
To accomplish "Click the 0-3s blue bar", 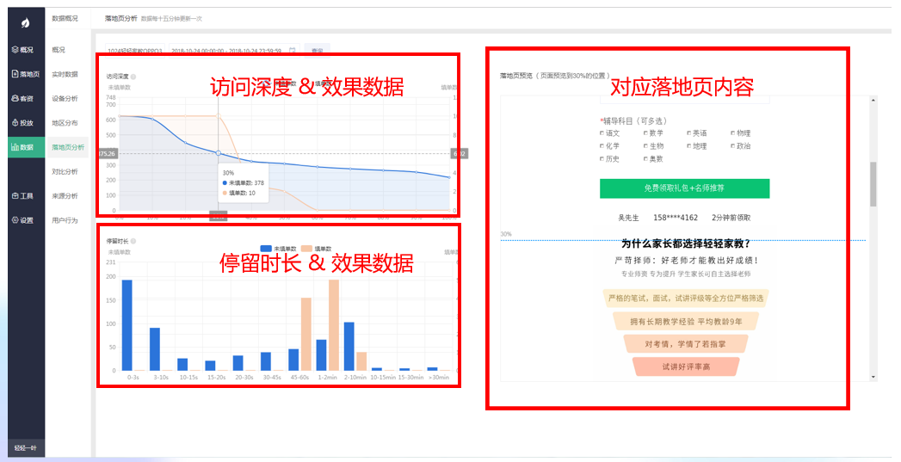I will pos(127,325).
